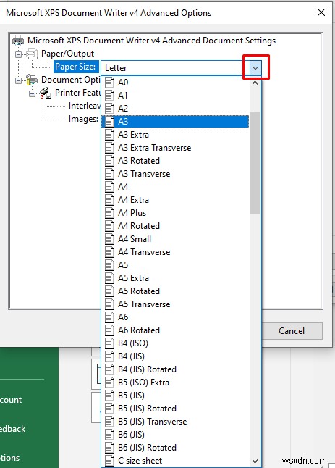
Task: Click the page icon beside B4 (ISO)
Action: [x=109, y=343]
